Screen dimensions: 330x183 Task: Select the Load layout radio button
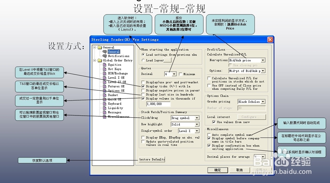143,60
